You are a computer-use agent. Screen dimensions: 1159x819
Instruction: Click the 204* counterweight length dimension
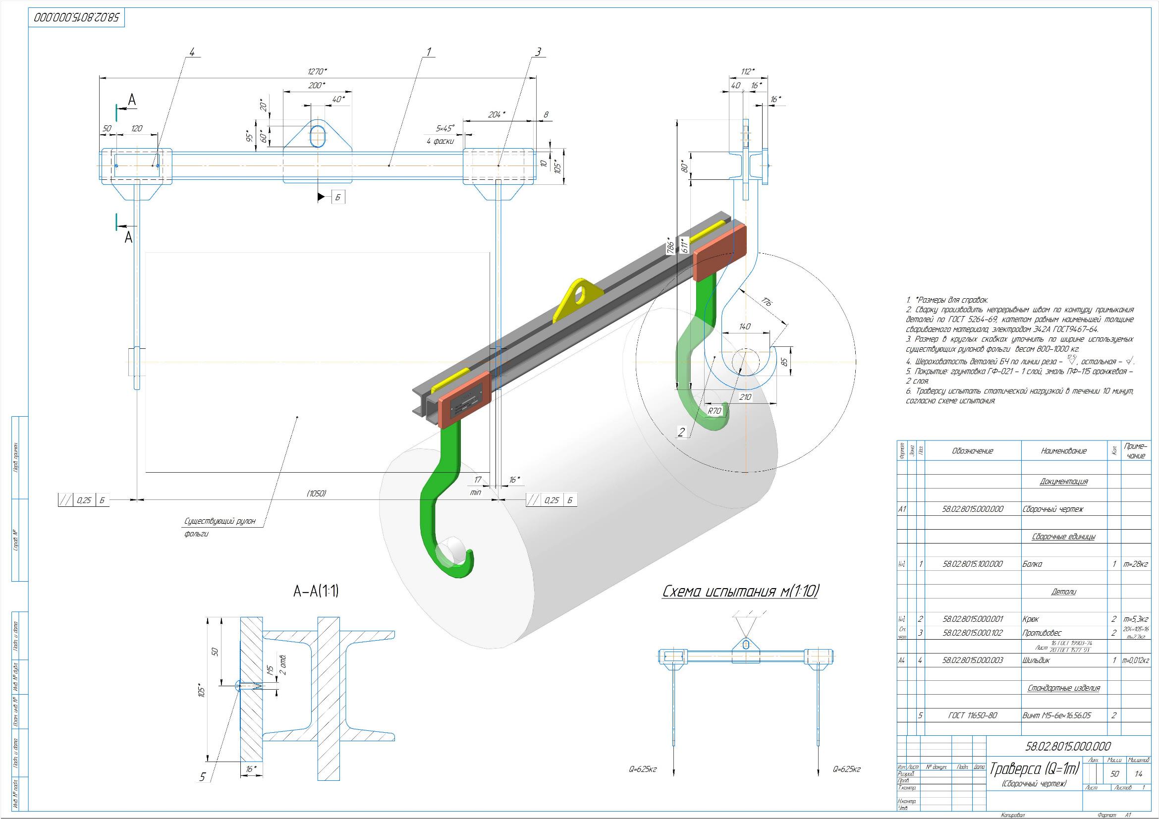(497, 114)
